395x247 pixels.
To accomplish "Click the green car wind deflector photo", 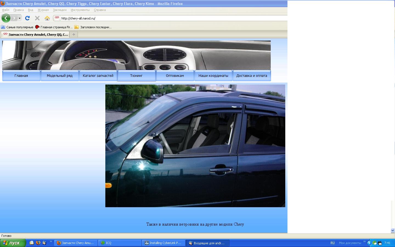I will [x=195, y=146].
